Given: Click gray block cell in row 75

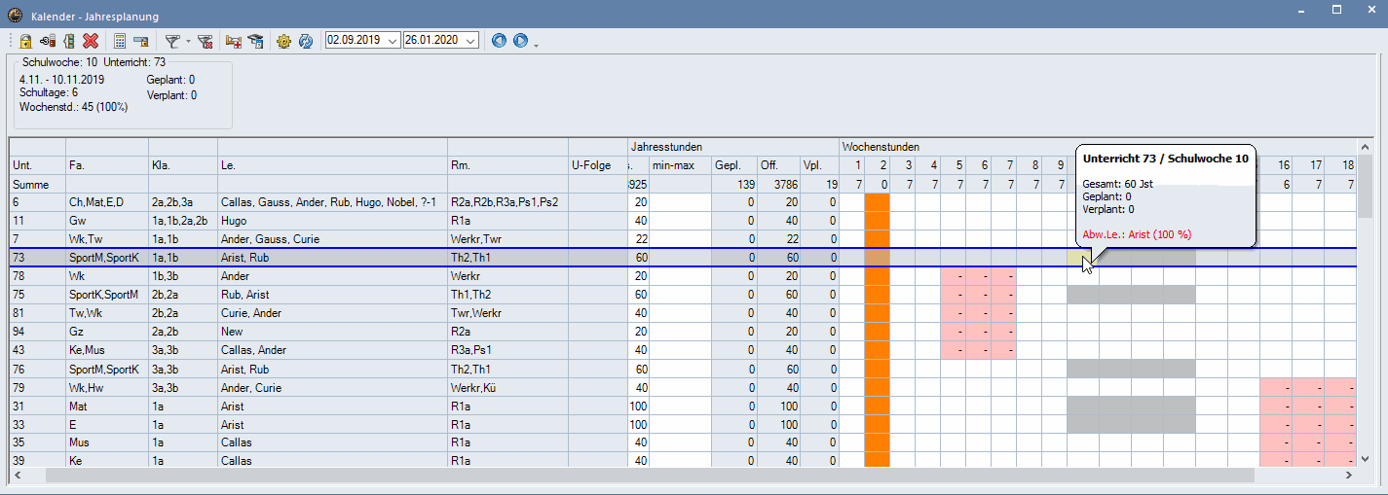Looking at the screenshot, I should tap(1131, 295).
